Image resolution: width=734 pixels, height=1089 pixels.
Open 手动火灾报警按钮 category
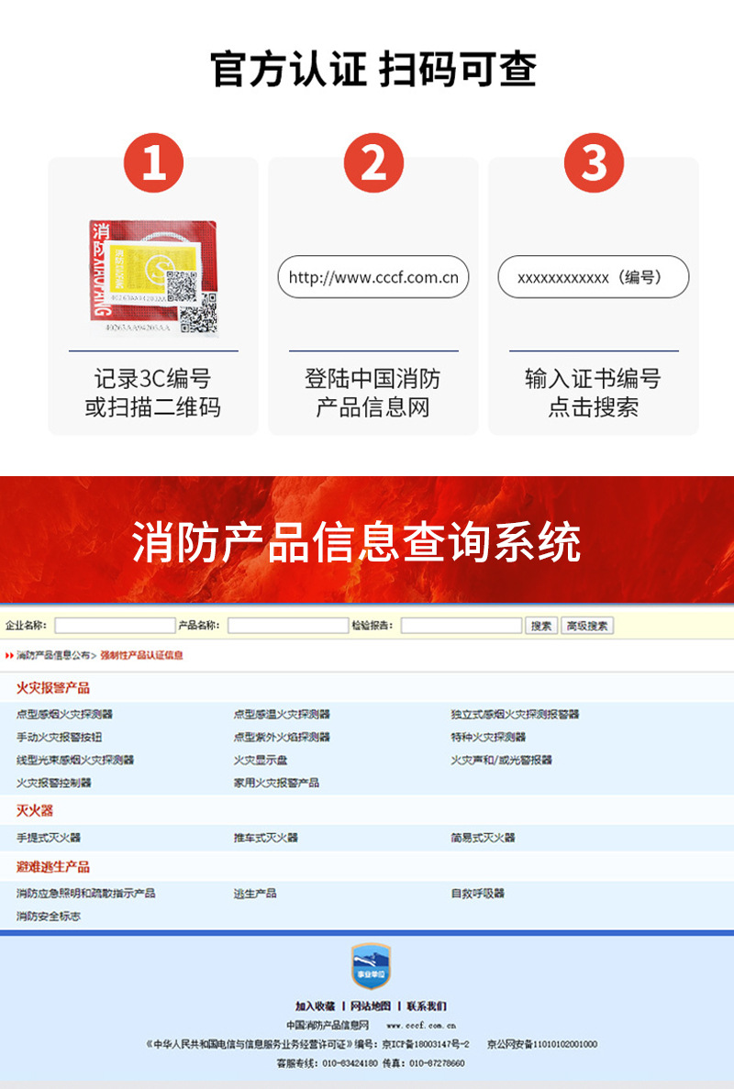click(x=59, y=737)
